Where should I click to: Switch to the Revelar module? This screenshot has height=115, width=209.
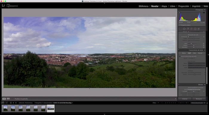tap(155, 6)
